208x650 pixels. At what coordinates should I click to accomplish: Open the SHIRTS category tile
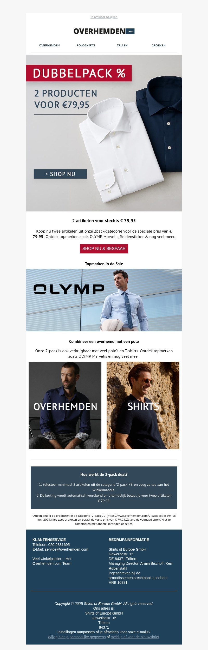pos(143,405)
